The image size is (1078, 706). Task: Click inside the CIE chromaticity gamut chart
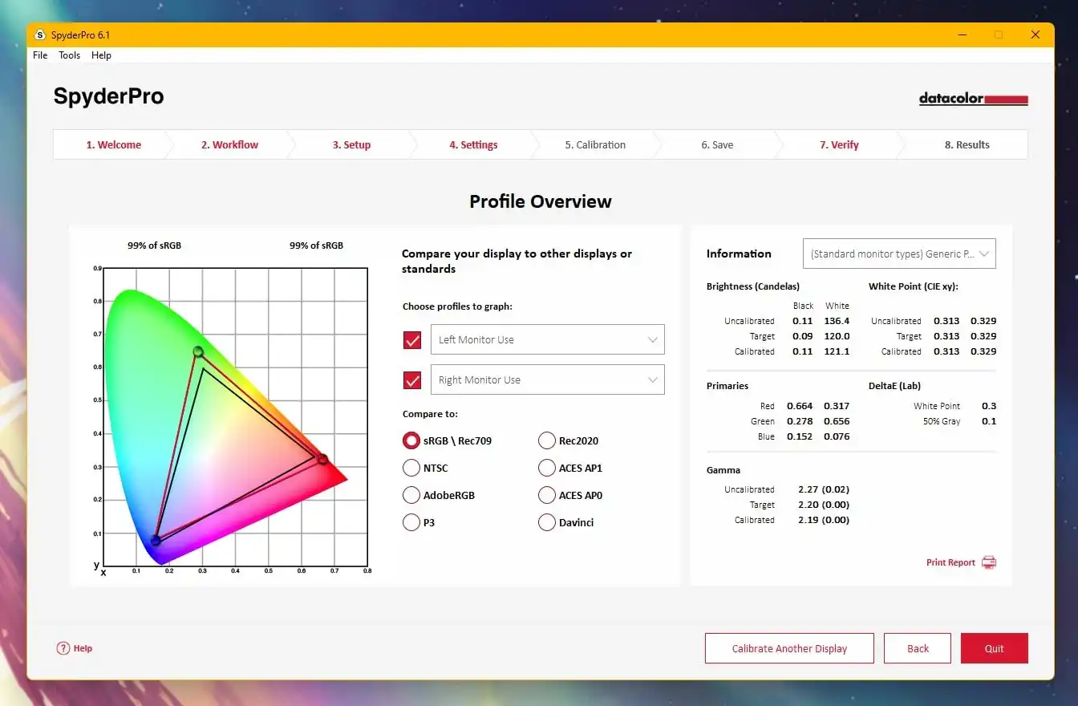point(235,417)
